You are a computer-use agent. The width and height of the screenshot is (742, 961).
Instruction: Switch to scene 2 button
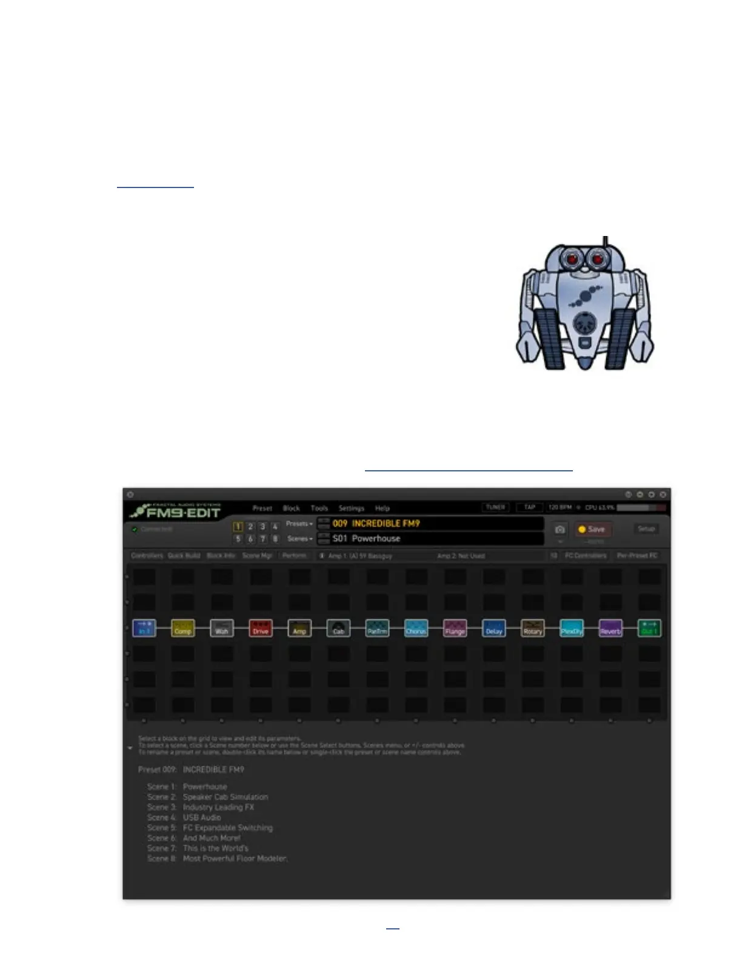(x=250, y=527)
